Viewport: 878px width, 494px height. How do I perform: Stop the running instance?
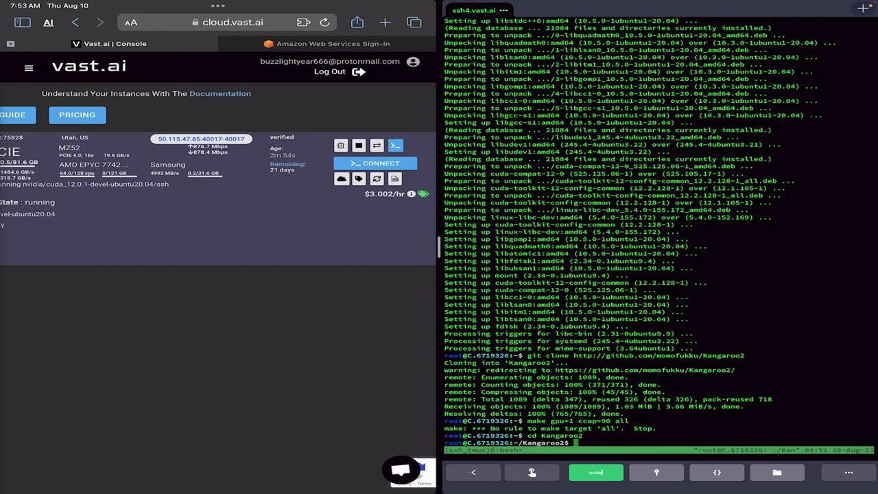click(359, 145)
